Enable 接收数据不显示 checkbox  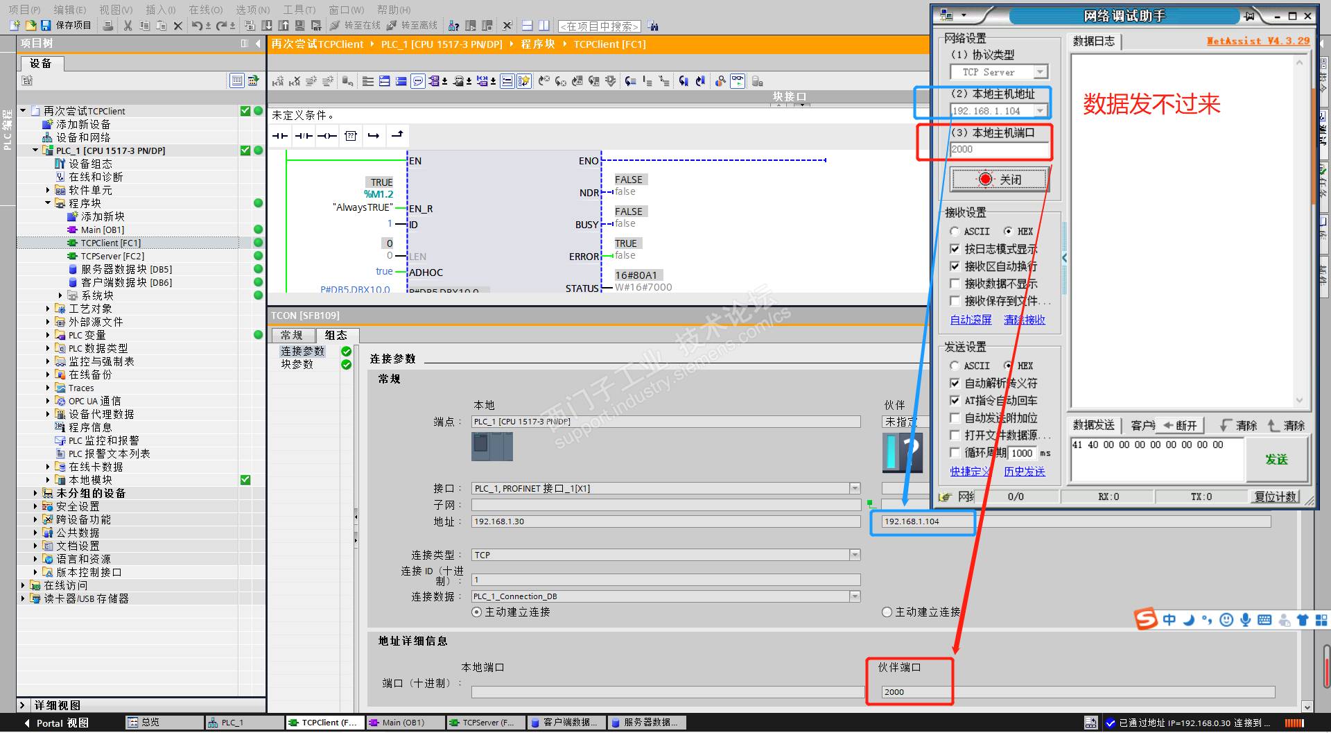coord(955,284)
